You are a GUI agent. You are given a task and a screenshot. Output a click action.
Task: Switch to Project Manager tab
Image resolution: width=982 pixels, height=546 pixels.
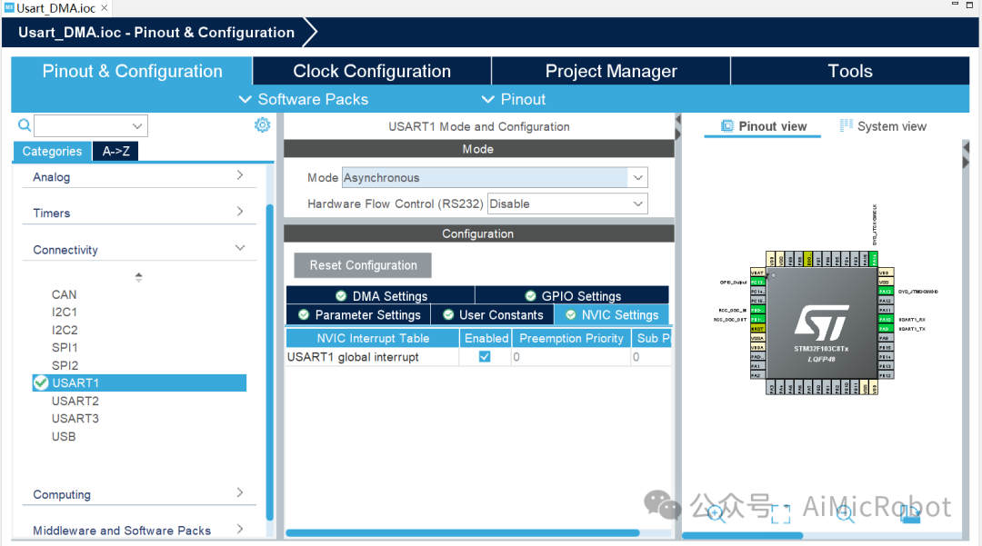point(611,71)
